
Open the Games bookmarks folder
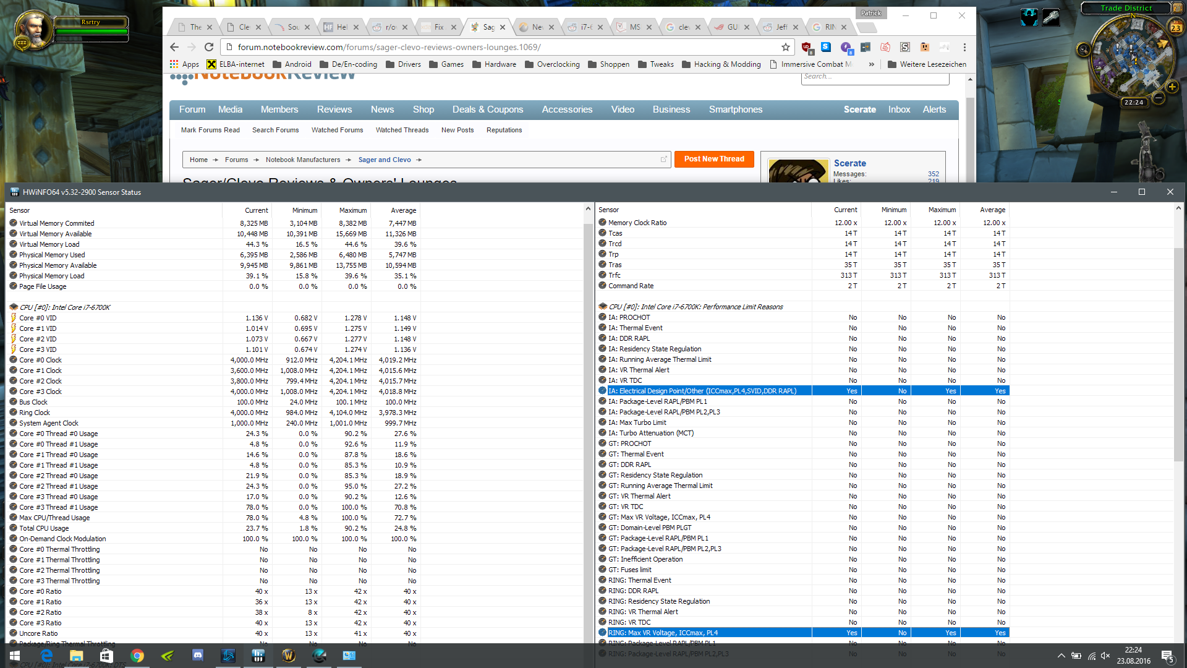click(x=446, y=64)
